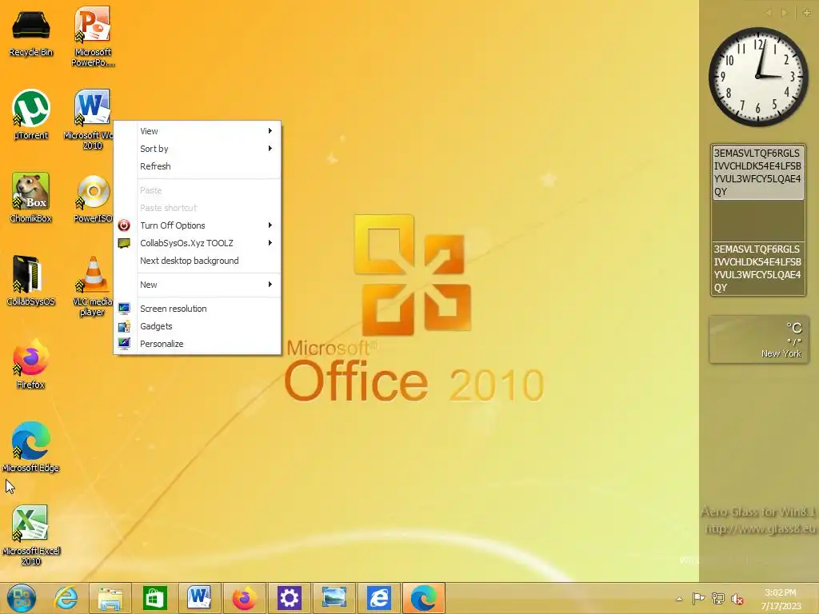This screenshot has height=614, width=819.
Task: Select the µTorrent desktop shortcut
Action: [31, 115]
